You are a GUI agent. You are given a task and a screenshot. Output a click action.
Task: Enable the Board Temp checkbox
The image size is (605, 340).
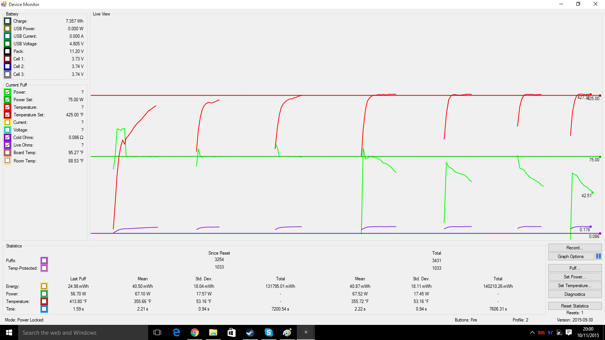(8, 153)
